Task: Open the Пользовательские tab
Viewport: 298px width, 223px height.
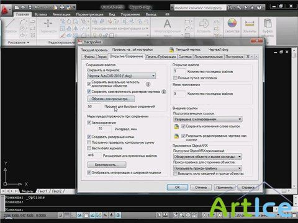Action: click(209, 56)
